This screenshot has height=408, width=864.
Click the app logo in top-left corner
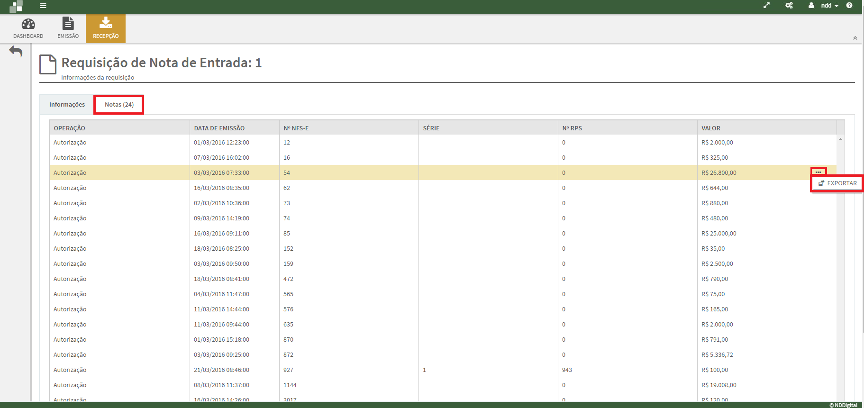point(16,6)
